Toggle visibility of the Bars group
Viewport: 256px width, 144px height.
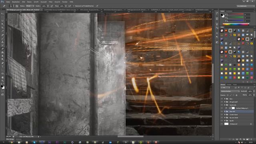coord(222,99)
